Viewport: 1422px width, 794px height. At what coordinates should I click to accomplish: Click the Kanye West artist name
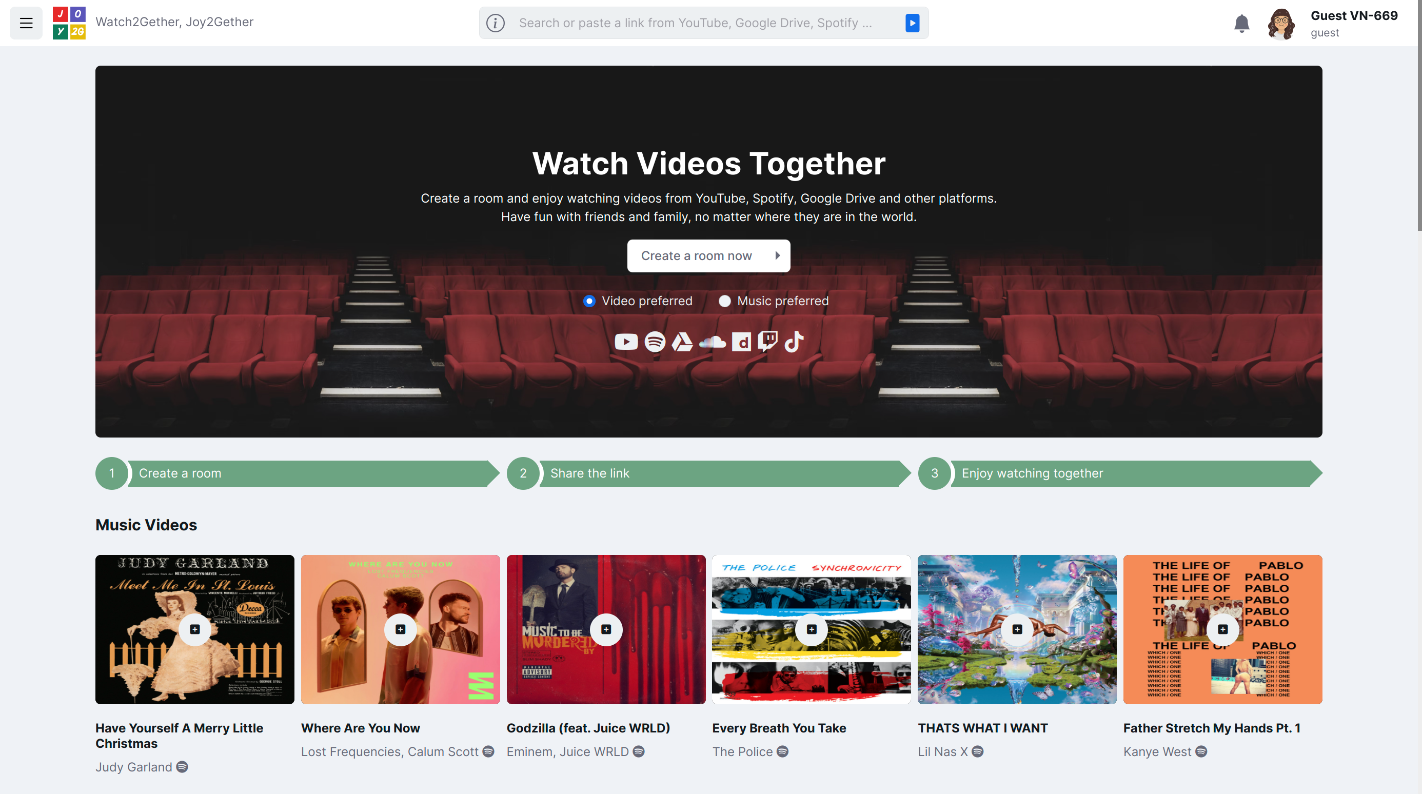click(1157, 751)
